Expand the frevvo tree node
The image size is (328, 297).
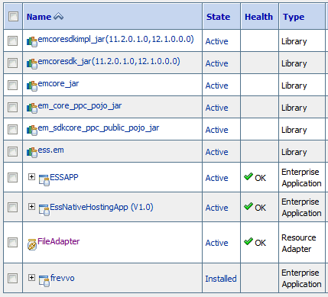click(31, 277)
